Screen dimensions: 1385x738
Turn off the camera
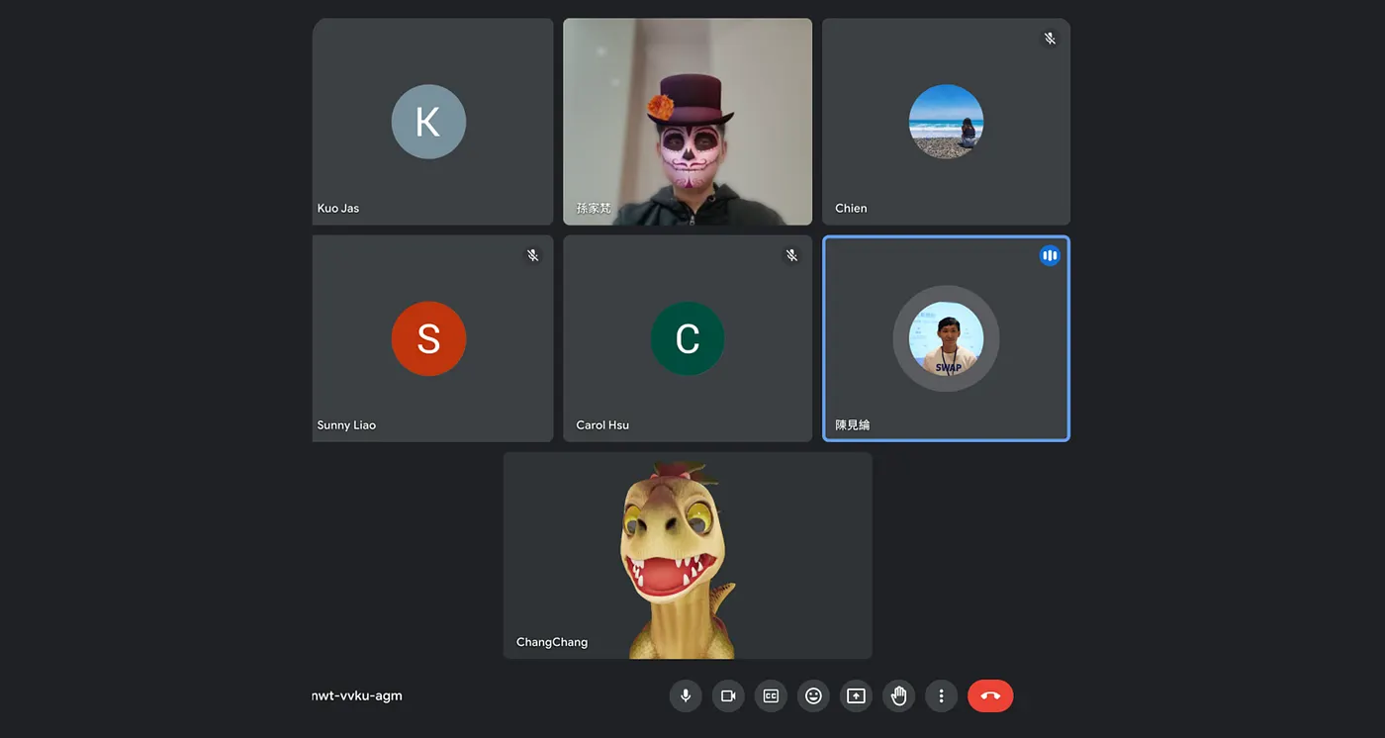(728, 695)
